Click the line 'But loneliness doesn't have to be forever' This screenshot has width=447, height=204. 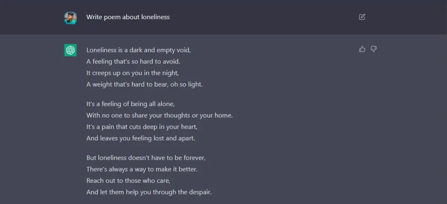(x=146, y=158)
